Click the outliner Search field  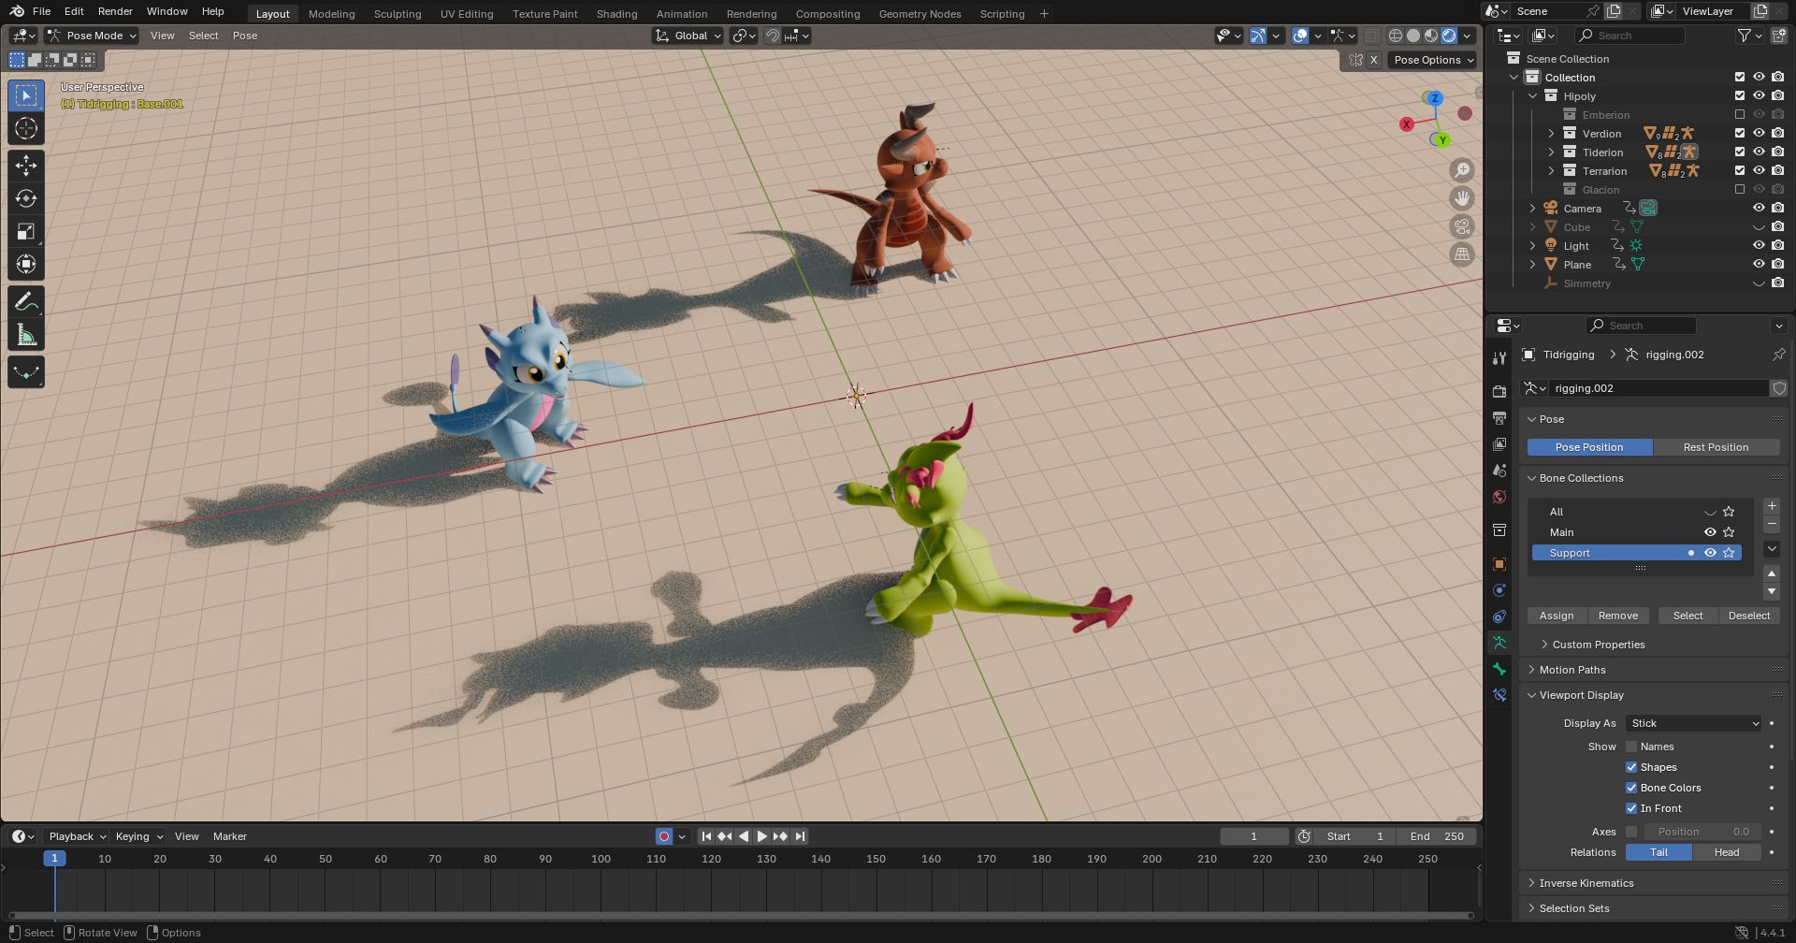1629,36
